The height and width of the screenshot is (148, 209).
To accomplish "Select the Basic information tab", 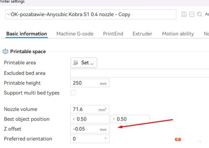I will pos(26,34).
